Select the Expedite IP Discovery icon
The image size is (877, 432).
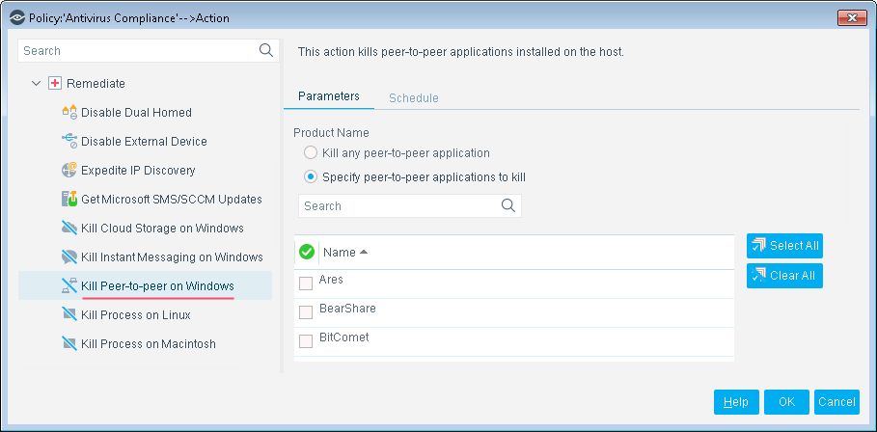coord(69,171)
